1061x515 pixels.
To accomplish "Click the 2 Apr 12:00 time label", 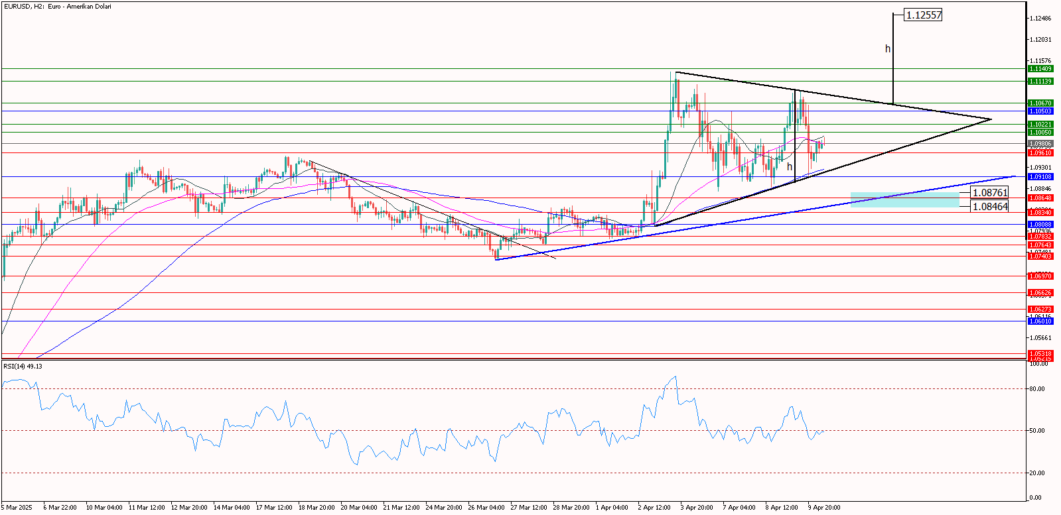I will 655,508.
